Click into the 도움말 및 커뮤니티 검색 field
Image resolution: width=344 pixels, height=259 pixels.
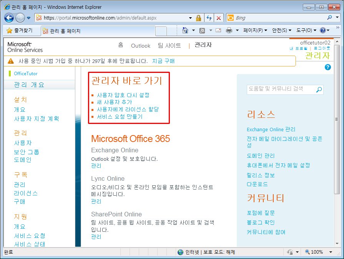pyautogui.click(x=281, y=89)
